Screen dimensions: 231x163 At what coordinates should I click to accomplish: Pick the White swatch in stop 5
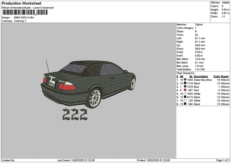185,93
